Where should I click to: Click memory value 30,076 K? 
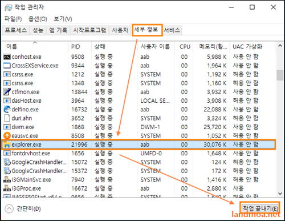[215, 144]
